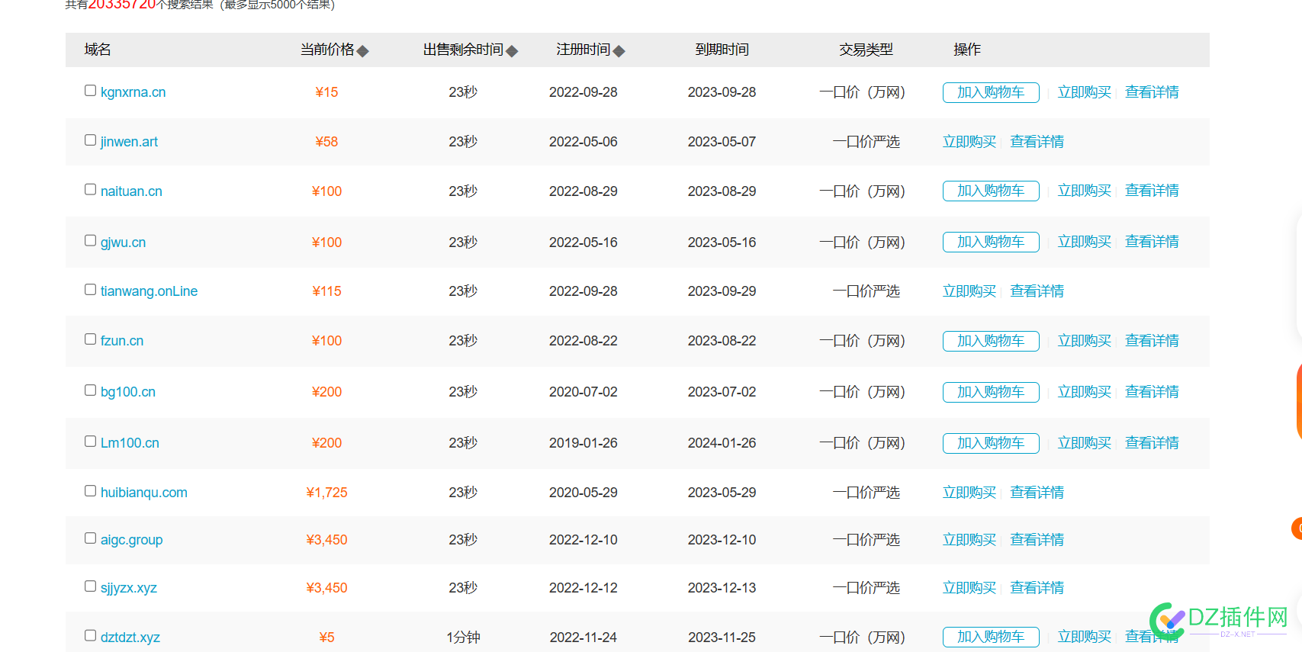The width and height of the screenshot is (1302, 652).
Task: Buy gjwu.cn now
Action: (x=1084, y=242)
